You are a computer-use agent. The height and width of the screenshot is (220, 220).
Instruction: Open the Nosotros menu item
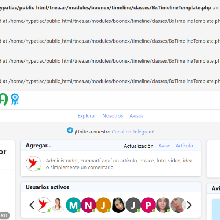pyautogui.click(x=113, y=116)
